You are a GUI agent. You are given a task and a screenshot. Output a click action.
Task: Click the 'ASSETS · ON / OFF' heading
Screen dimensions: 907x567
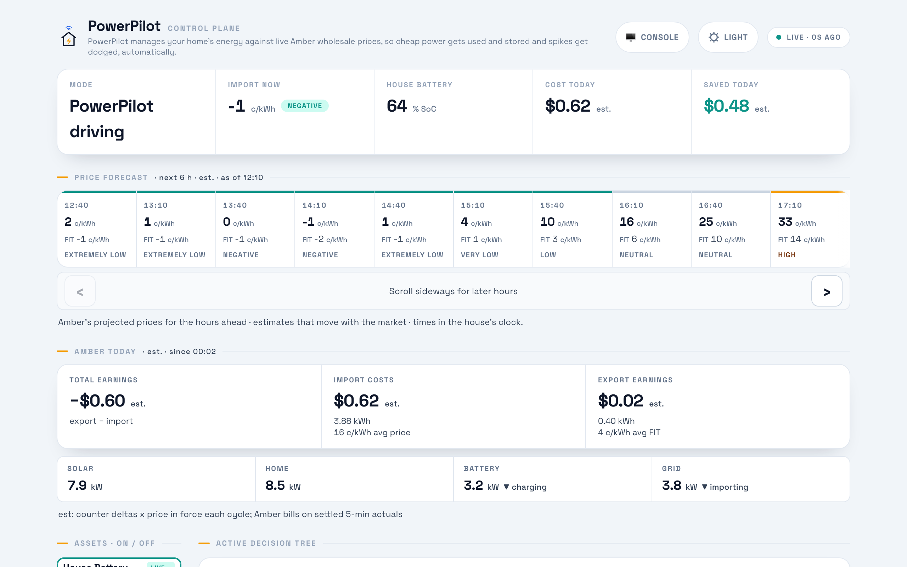(115, 543)
